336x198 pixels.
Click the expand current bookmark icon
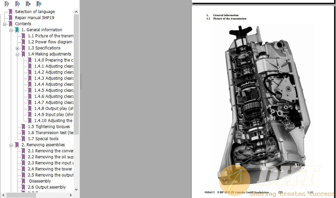[x=39, y=4]
